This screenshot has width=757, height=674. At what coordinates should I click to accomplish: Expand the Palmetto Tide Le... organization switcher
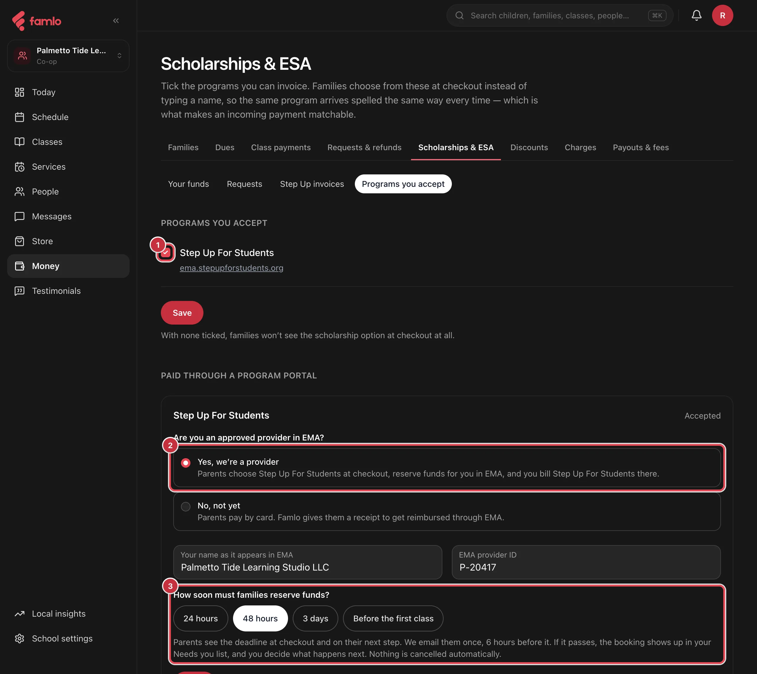coord(68,56)
